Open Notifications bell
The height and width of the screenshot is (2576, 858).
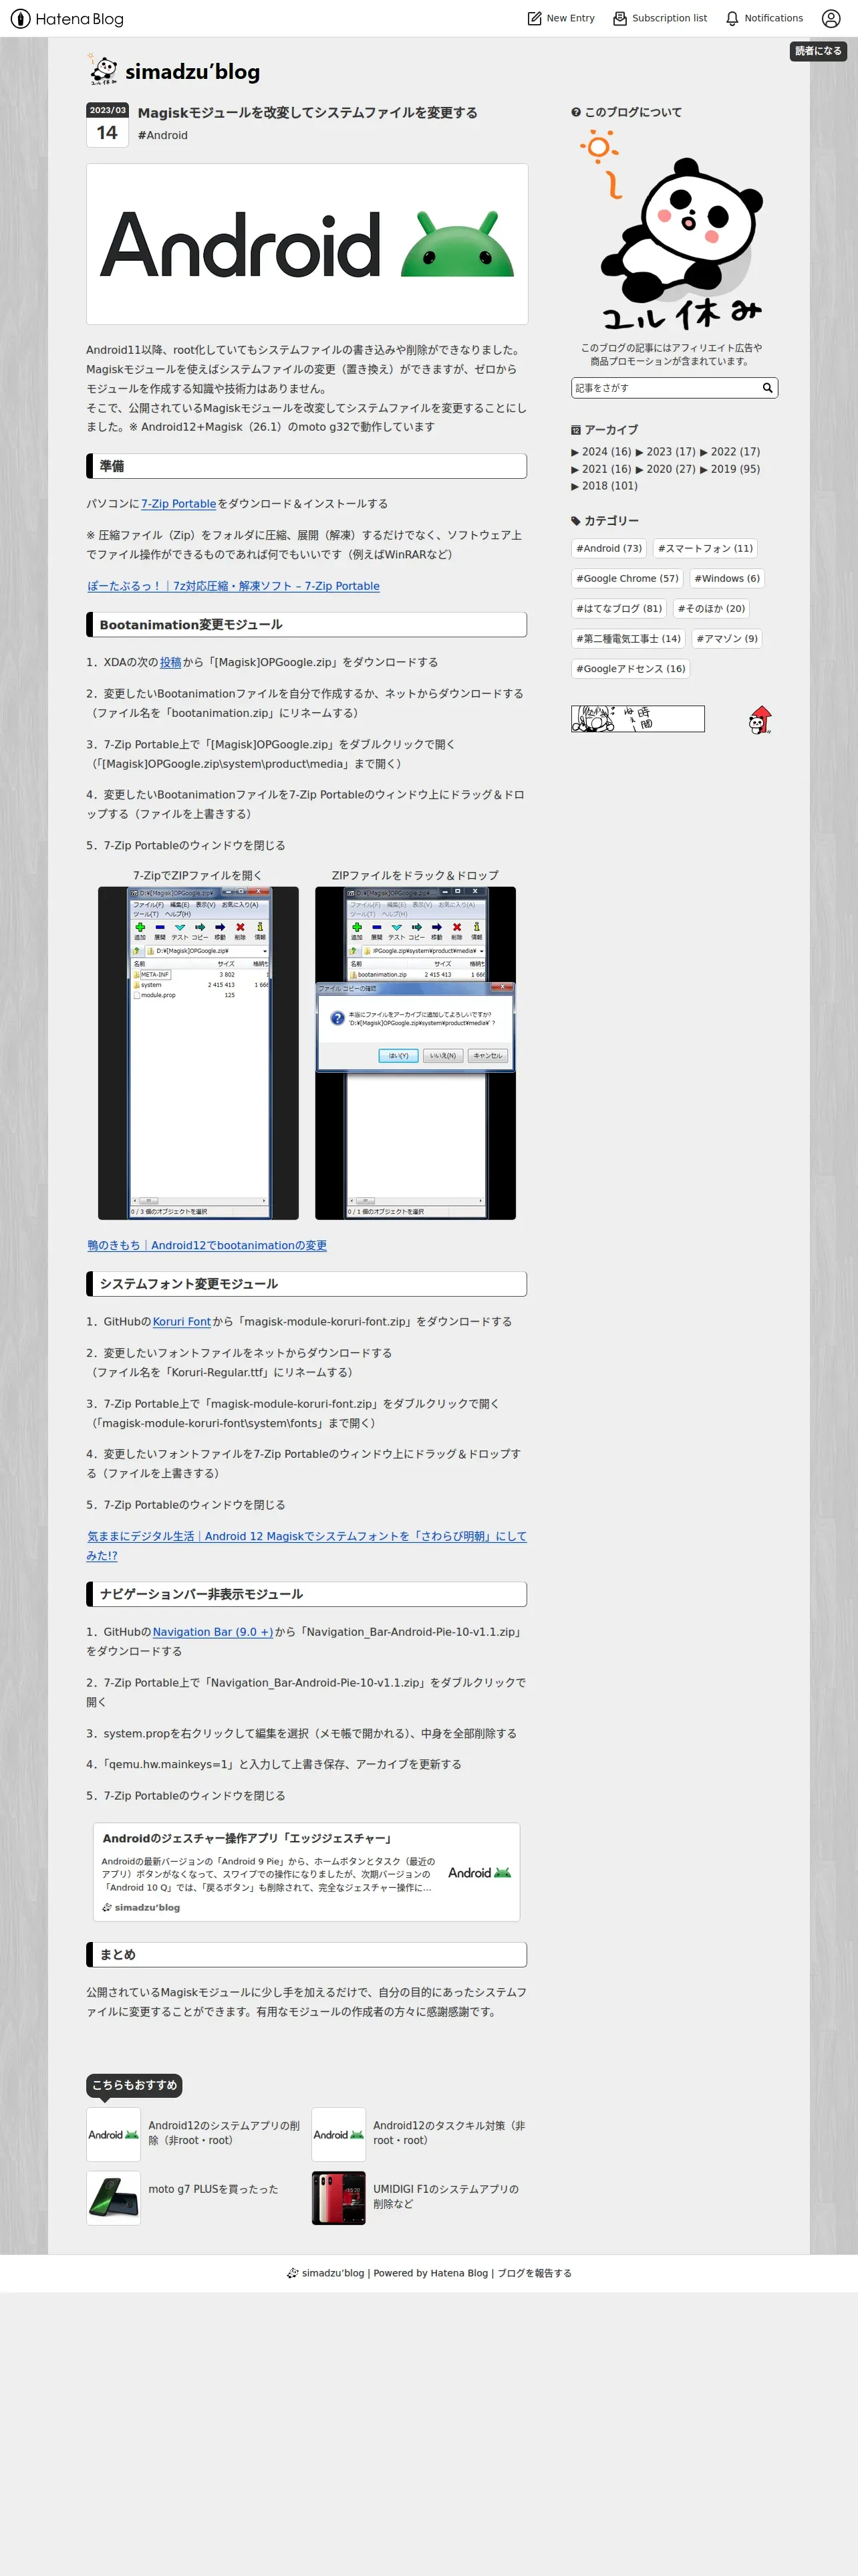(764, 18)
